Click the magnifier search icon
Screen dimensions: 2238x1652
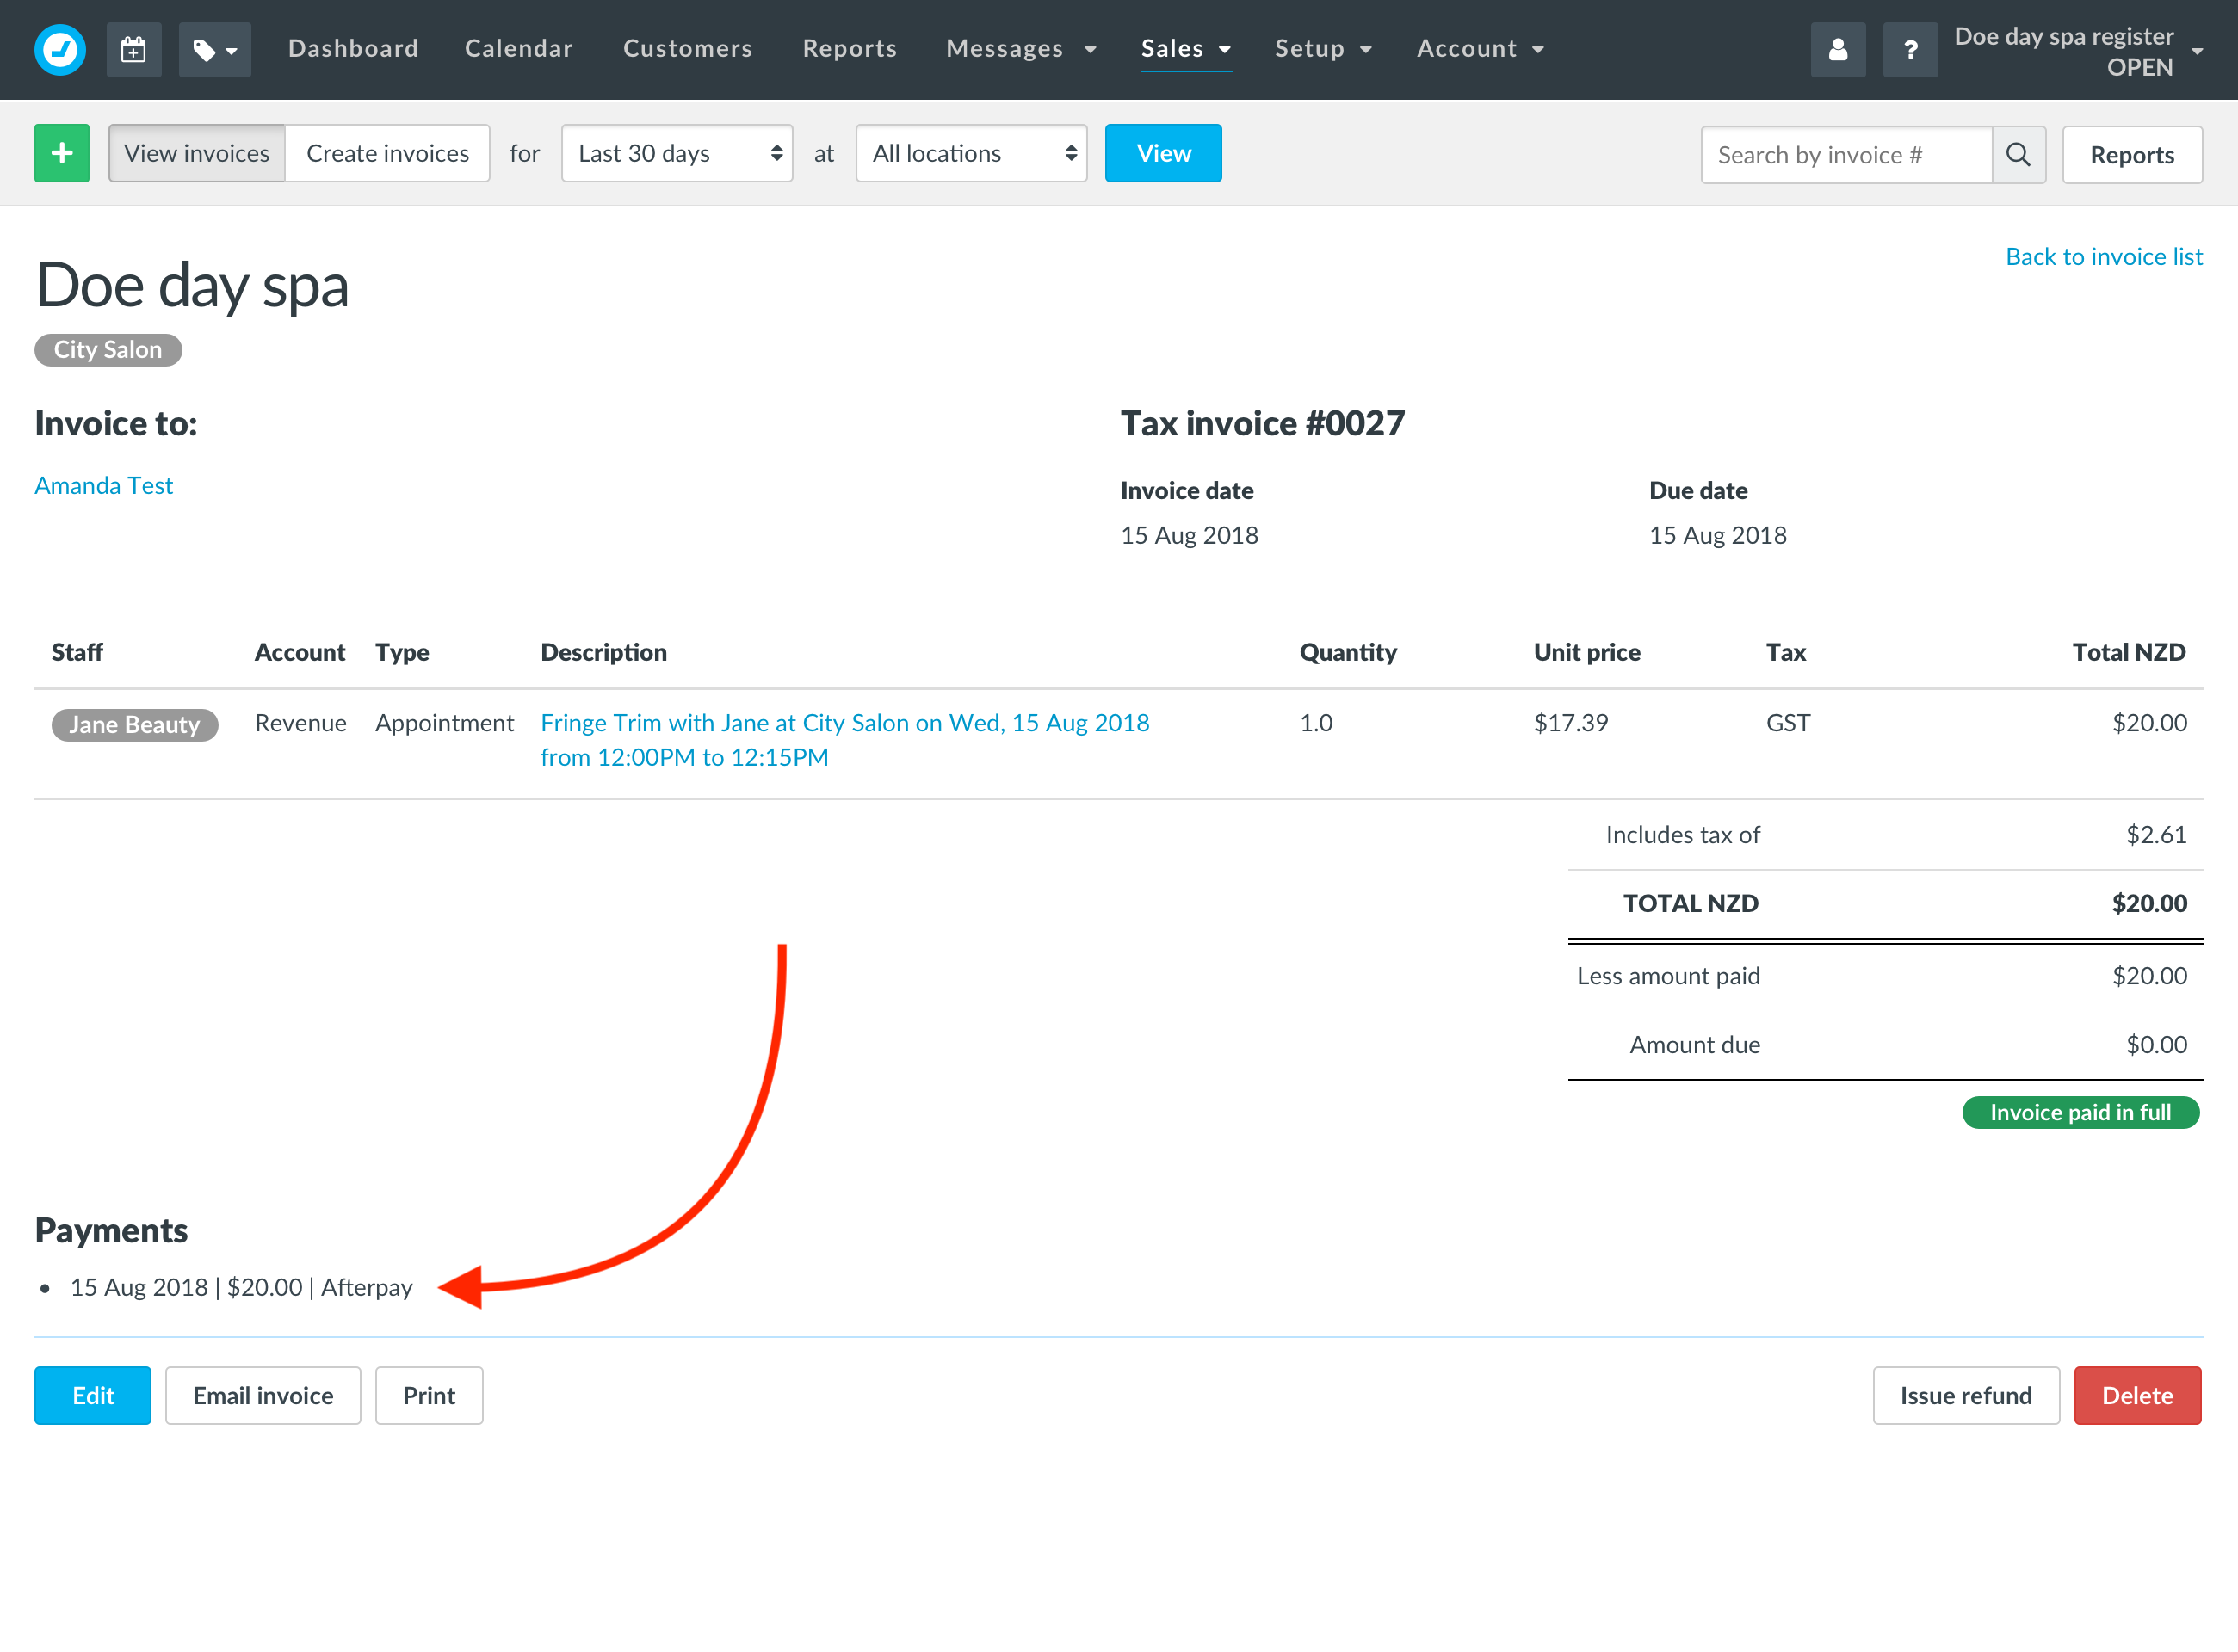[x=2018, y=154]
